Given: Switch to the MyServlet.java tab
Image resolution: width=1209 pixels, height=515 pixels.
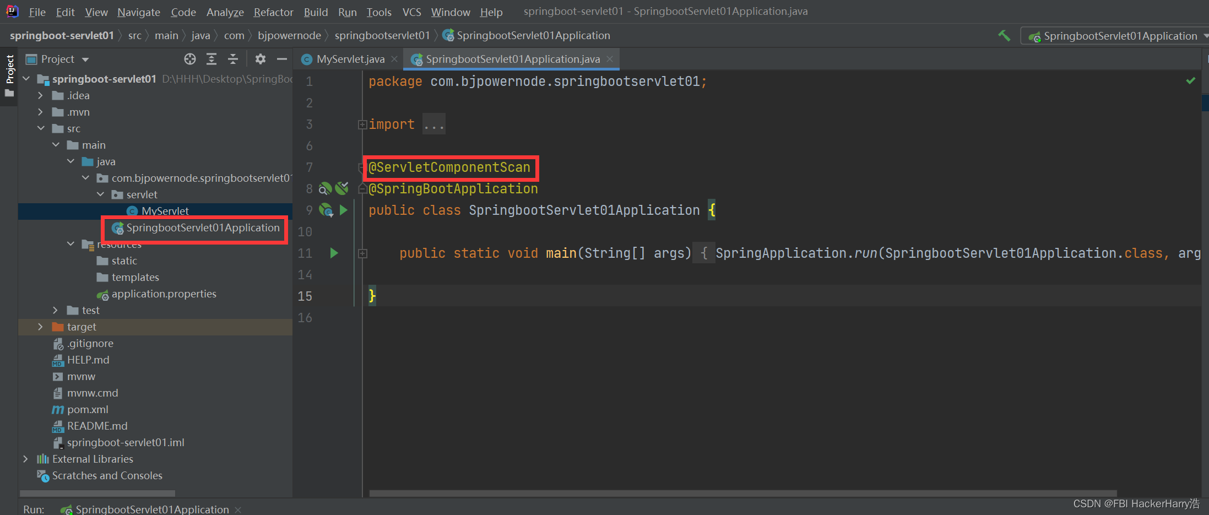Looking at the screenshot, I should click(347, 59).
